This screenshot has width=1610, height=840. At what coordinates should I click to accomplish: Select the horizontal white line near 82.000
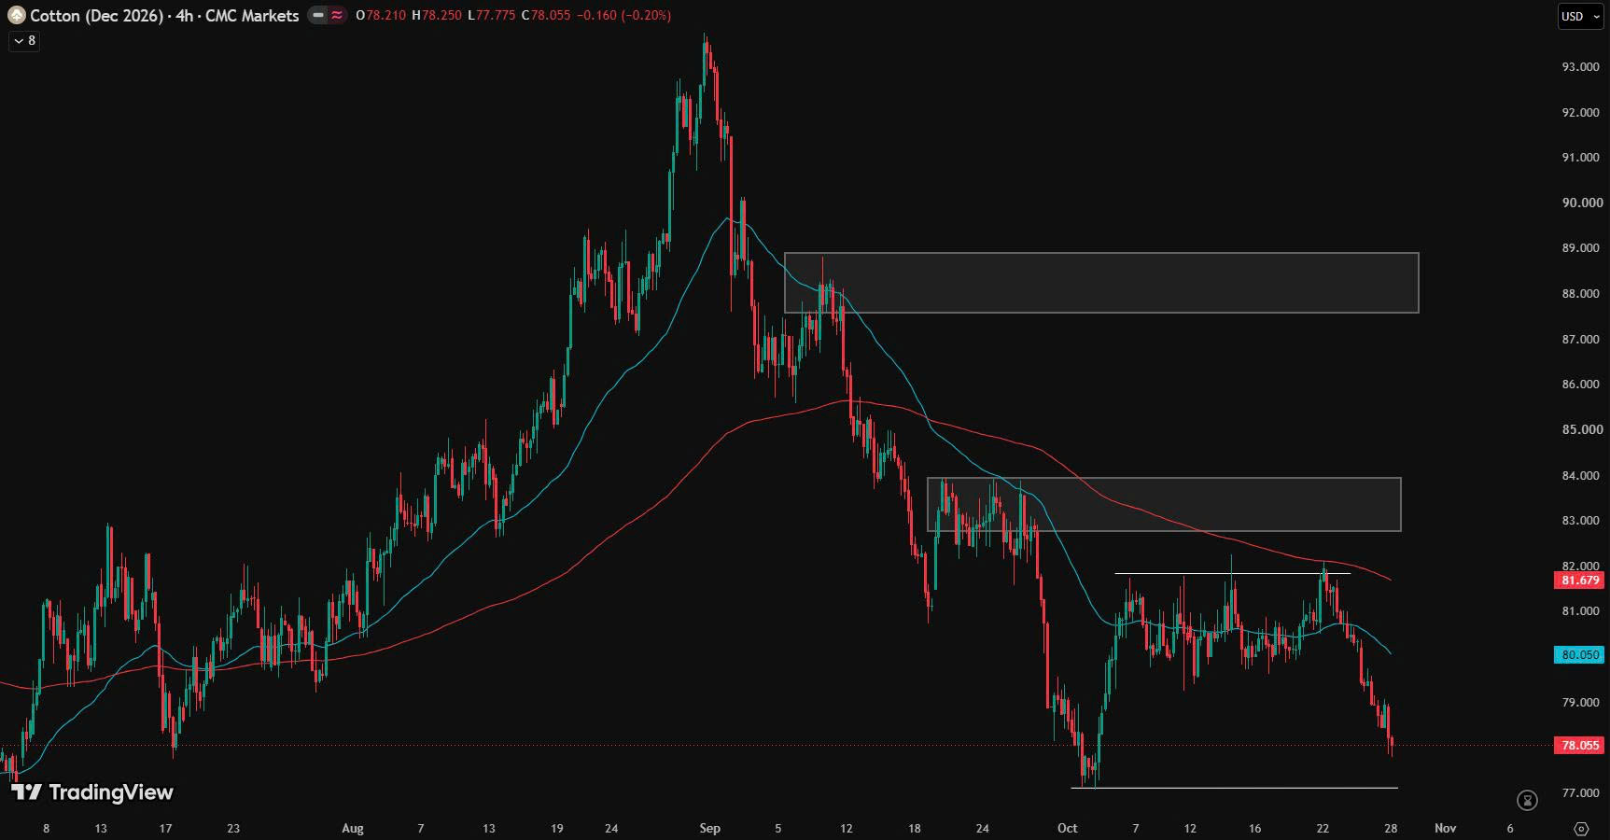click(x=1232, y=573)
